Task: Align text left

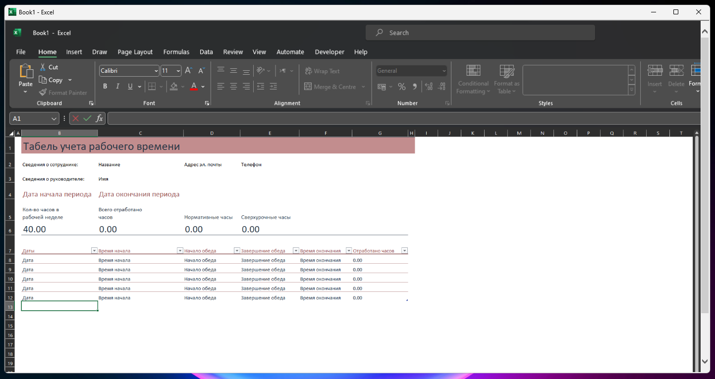Action: (x=220, y=87)
